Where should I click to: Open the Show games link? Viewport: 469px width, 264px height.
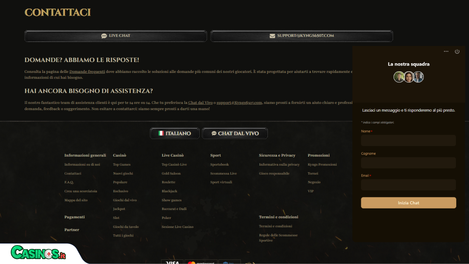click(x=172, y=200)
